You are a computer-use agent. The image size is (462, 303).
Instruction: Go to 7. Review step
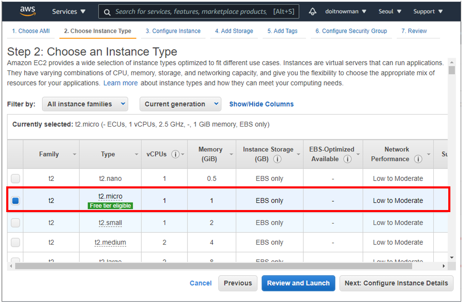point(414,31)
